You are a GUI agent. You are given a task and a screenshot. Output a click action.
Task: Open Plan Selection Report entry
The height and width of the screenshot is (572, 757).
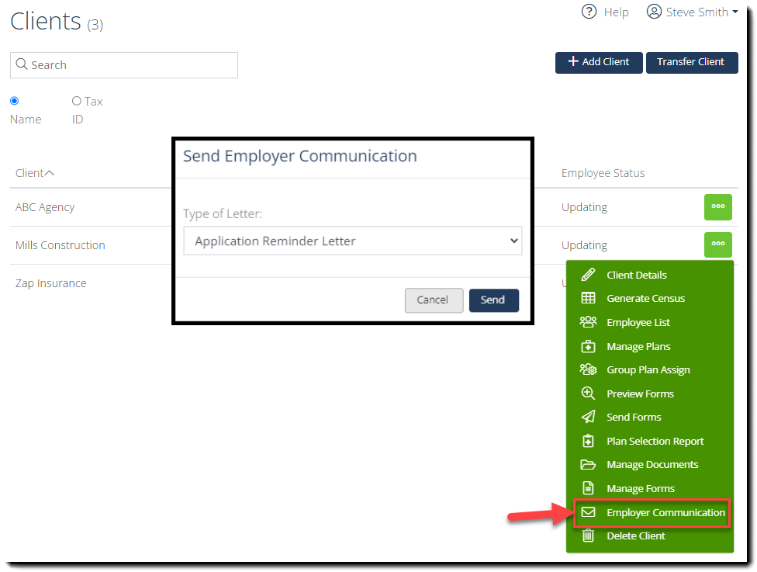(x=650, y=441)
